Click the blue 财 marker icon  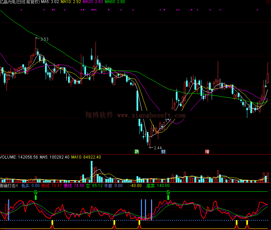click(x=163, y=151)
